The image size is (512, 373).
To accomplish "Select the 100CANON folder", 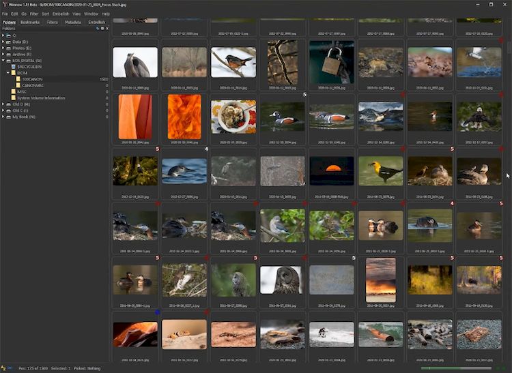I will 31,79.
